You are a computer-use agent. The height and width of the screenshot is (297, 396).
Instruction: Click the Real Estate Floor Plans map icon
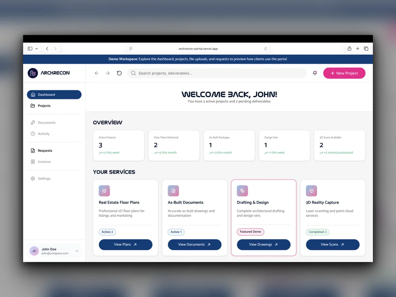104,191
